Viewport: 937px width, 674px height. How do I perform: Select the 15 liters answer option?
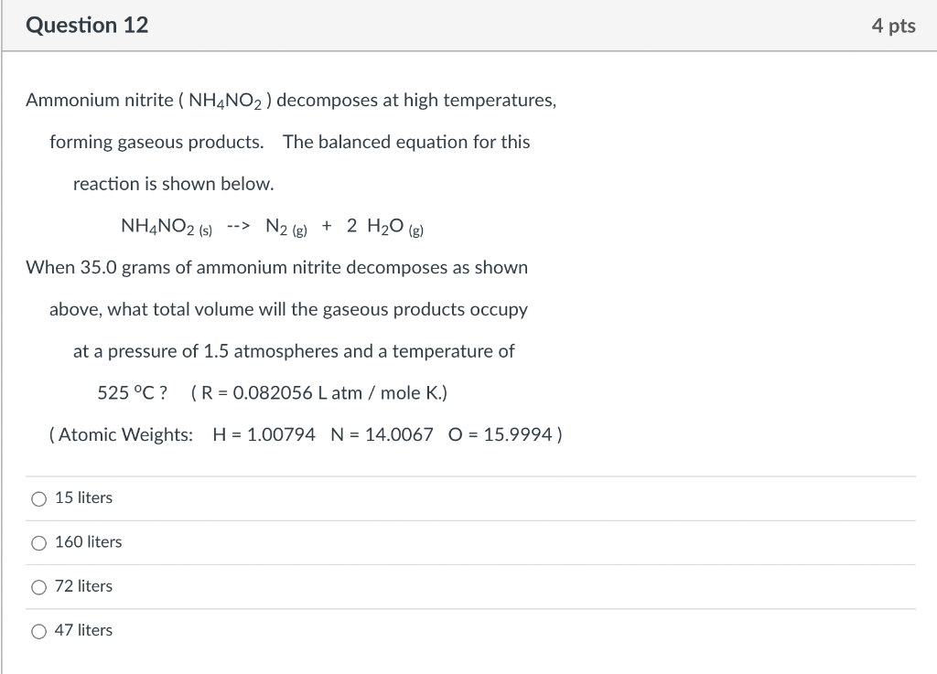[x=38, y=498]
